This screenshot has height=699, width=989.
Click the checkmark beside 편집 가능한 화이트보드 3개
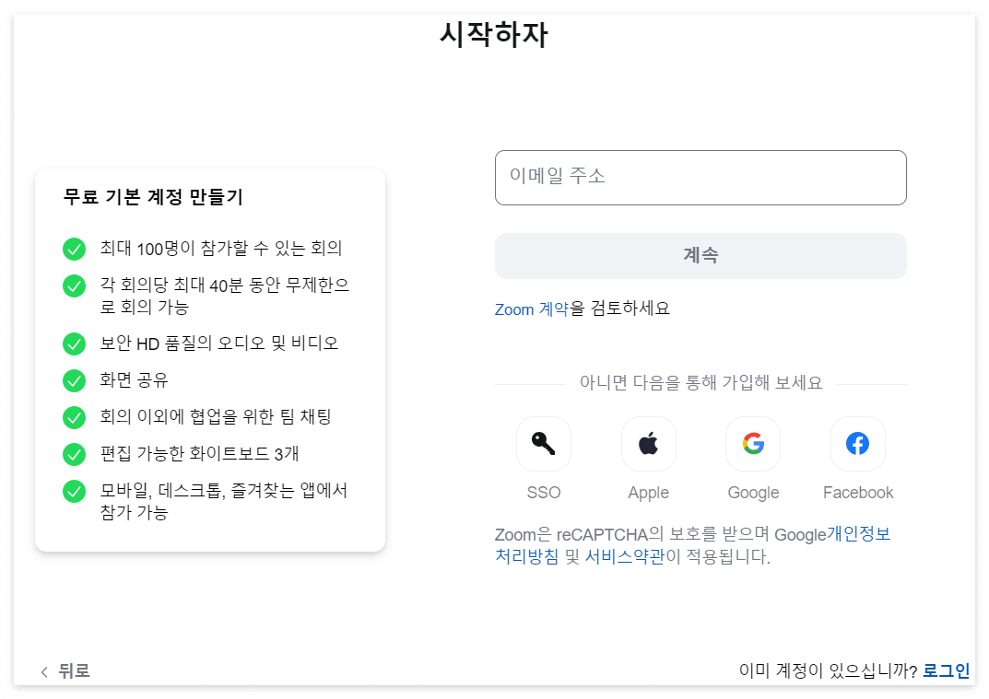[74, 454]
